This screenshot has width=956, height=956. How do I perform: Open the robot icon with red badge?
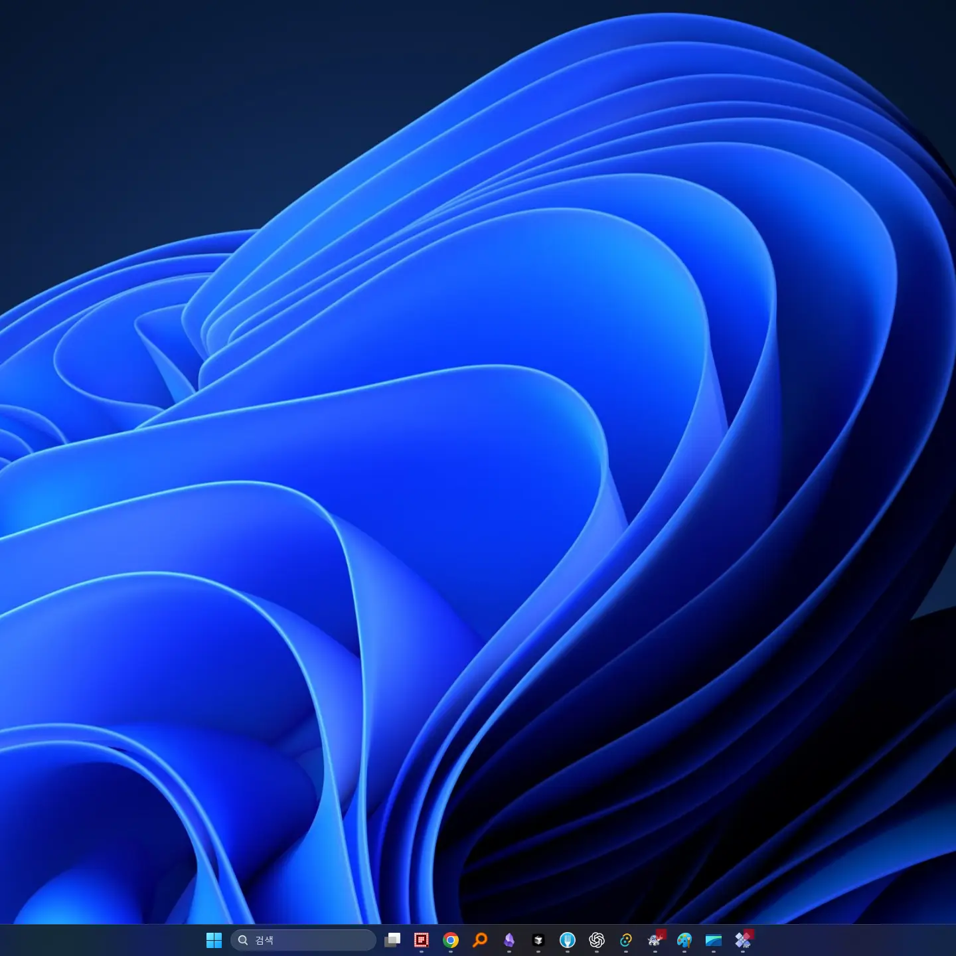(x=655, y=939)
